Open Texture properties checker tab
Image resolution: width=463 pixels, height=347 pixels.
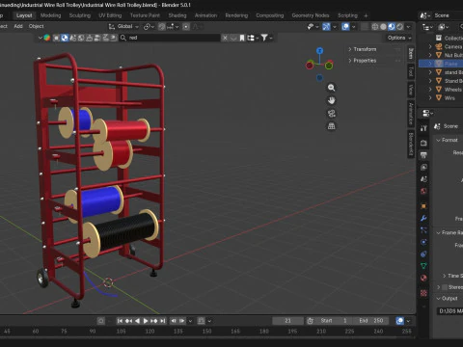(423, 293)
